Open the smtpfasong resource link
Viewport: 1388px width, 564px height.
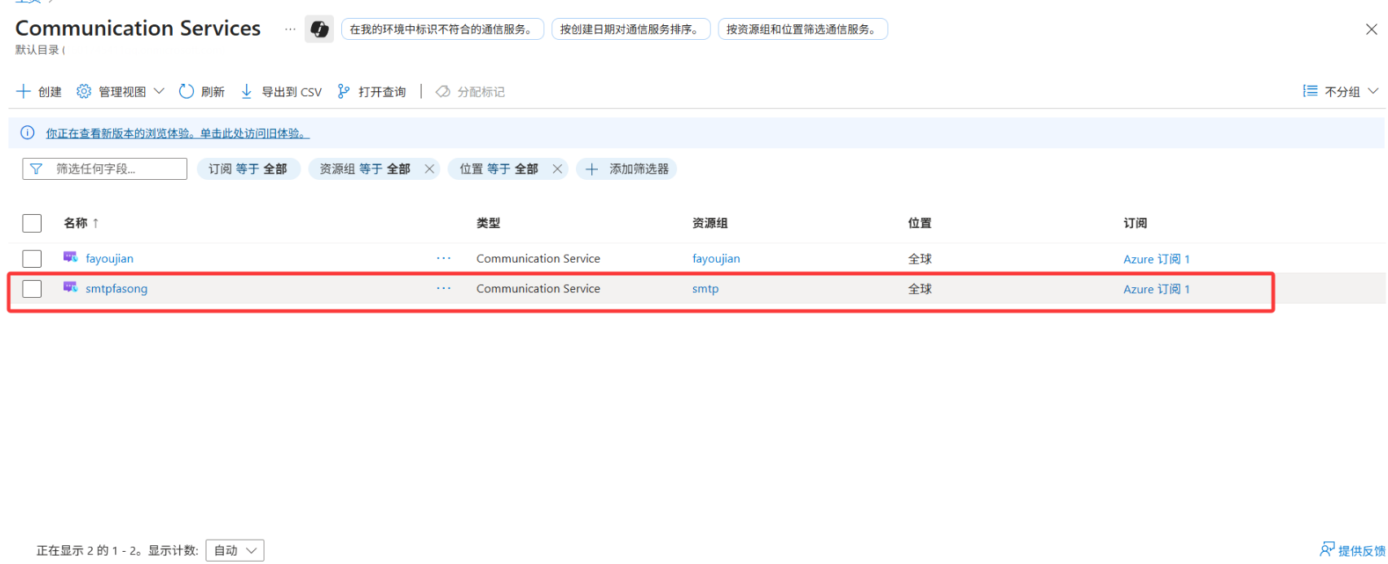tap(116, 289)
